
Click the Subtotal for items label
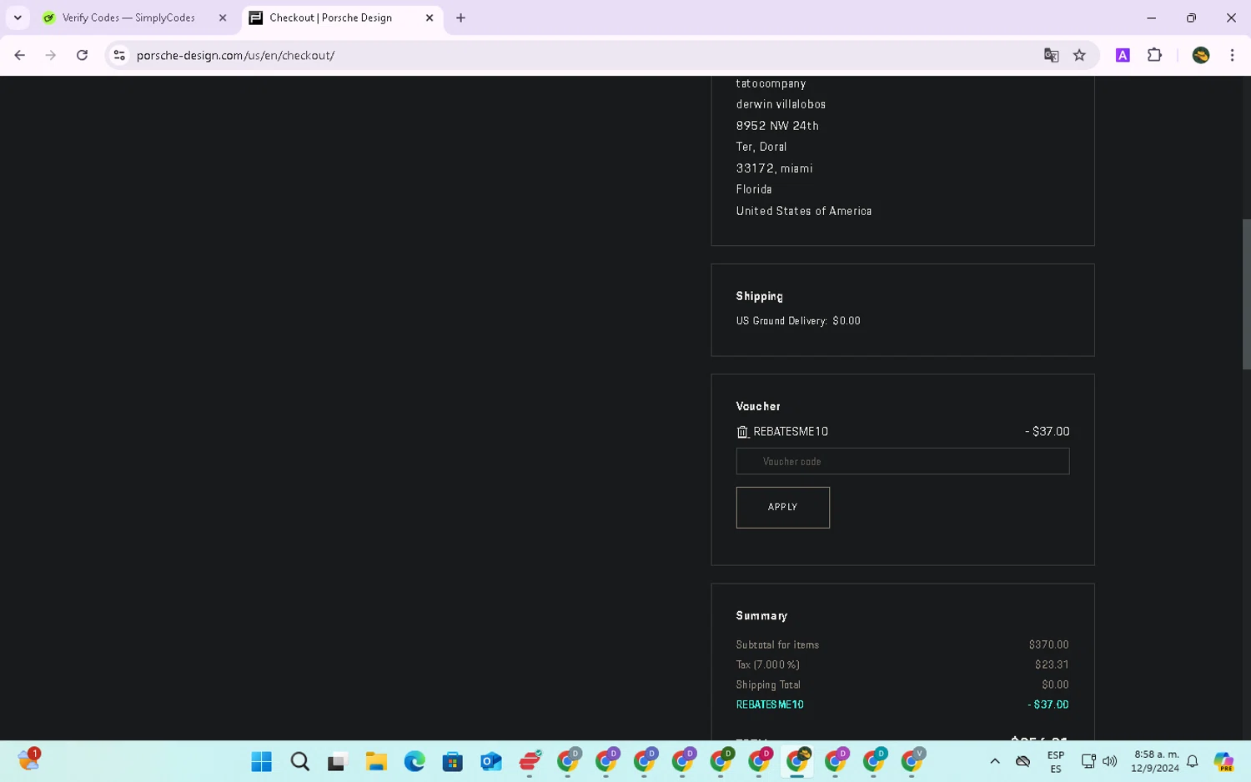point(777,644)
